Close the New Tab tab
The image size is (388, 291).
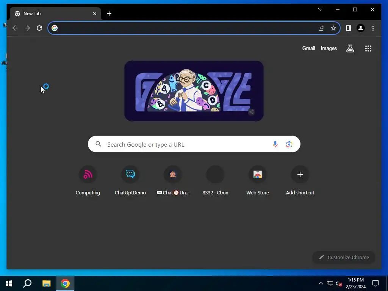coord(94,14)
